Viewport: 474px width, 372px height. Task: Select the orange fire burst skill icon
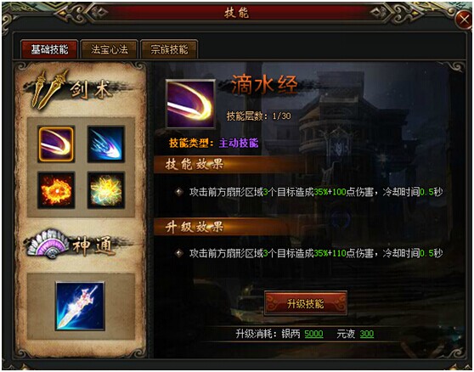(x=56, y=190)
